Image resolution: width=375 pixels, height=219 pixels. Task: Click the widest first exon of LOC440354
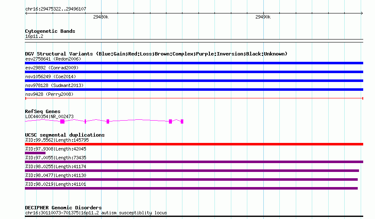[62, 121]
